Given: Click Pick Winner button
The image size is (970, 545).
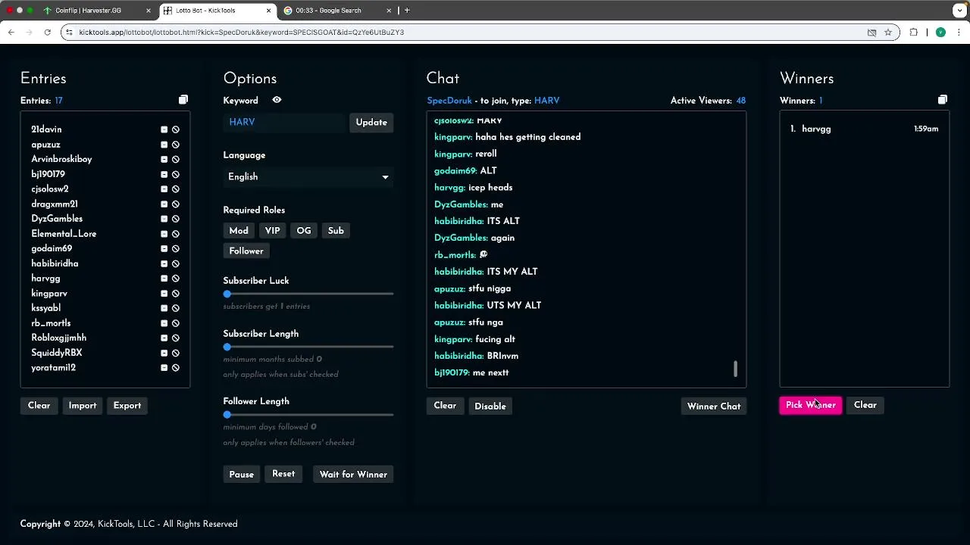Looking at the screenshot, I should click(811, 405).
